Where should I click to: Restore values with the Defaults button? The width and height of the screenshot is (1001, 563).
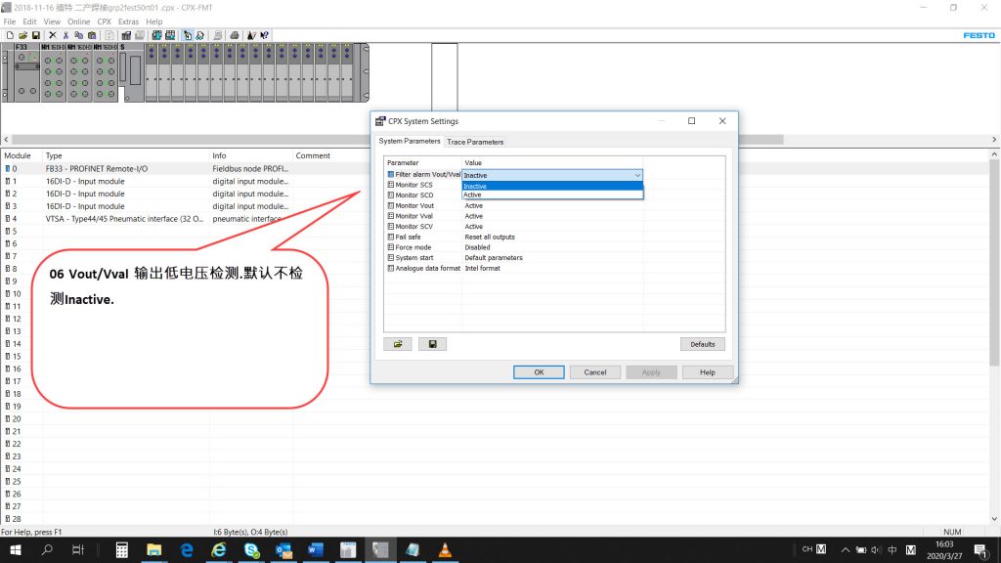tap(702, 344)
